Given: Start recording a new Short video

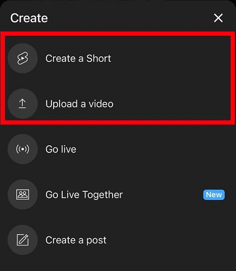Looking at the screenshot, I should (x=118, y=59).
